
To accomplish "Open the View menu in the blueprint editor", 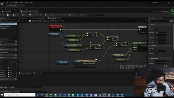I will (x=15, y=9).
